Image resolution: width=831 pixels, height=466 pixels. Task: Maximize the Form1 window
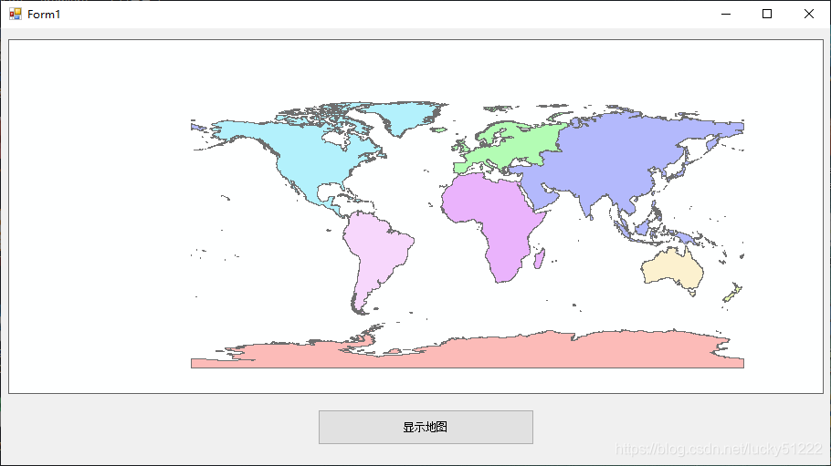pos(767,14)
